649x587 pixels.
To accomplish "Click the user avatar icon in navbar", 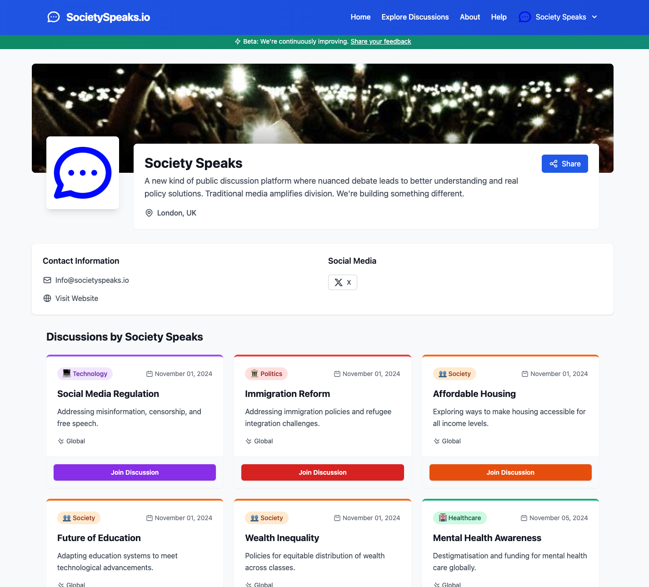I will pos(525,17).
